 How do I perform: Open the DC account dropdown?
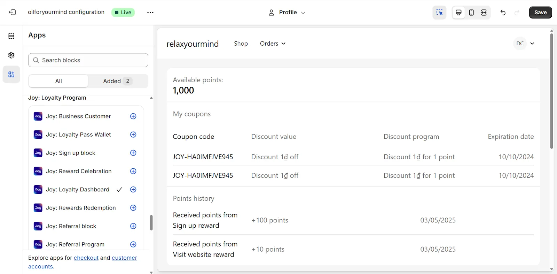(524, 44)
